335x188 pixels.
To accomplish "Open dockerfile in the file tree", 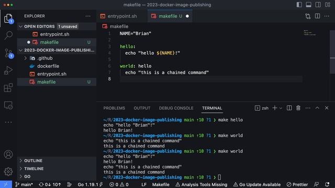I will (x=57, y=66).
